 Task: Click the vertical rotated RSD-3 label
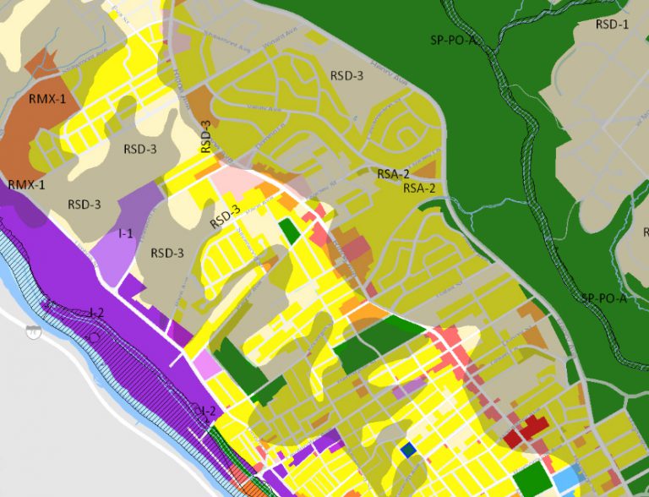pyautogui.click(x=205, y=135)
